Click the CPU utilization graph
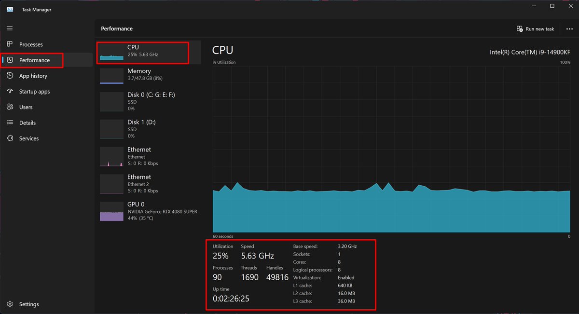The width and height of the screenshot is (579, 314). [x=391, y=150]
